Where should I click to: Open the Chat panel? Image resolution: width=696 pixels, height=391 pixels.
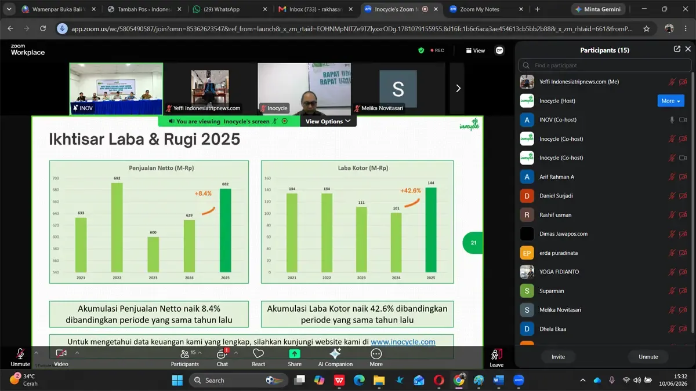[222, 357]
